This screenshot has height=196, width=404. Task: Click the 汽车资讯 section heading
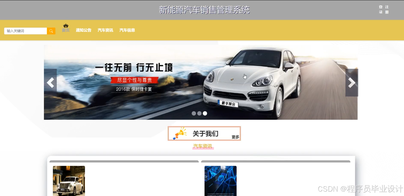(203, 146)
